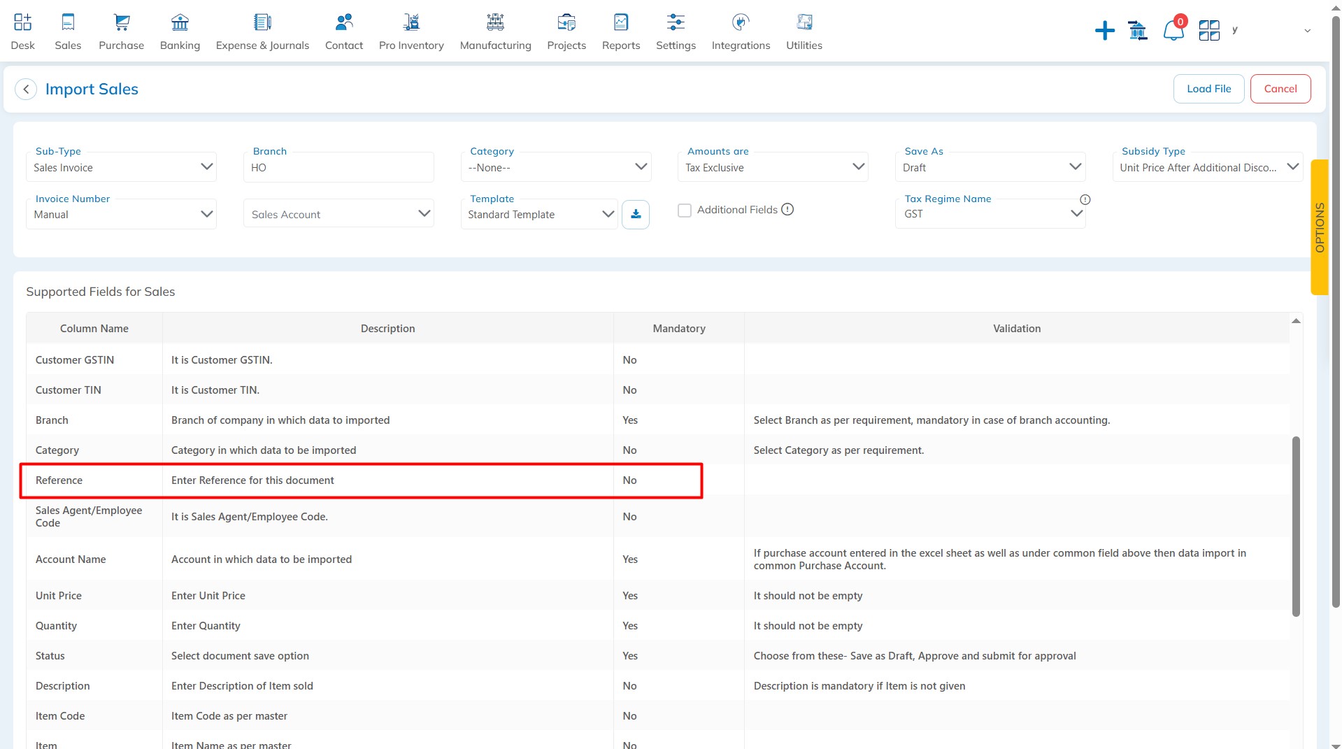Click 'Description is mandatory if Item' validation text
The image size is (1342, 749).
point(859,685)
